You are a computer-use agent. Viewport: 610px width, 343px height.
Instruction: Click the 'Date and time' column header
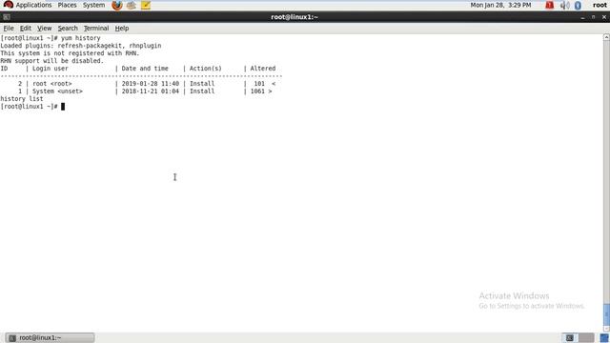145,69
